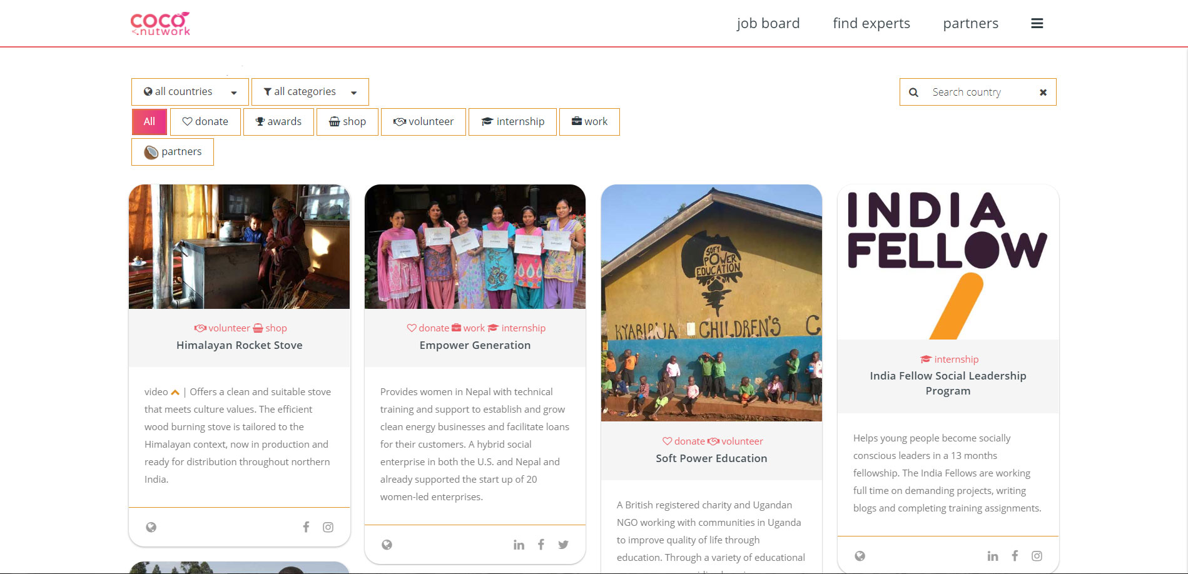Toggle the shop filter
The height and width of the screenshot is (574, 1188).
pos(347,122)
